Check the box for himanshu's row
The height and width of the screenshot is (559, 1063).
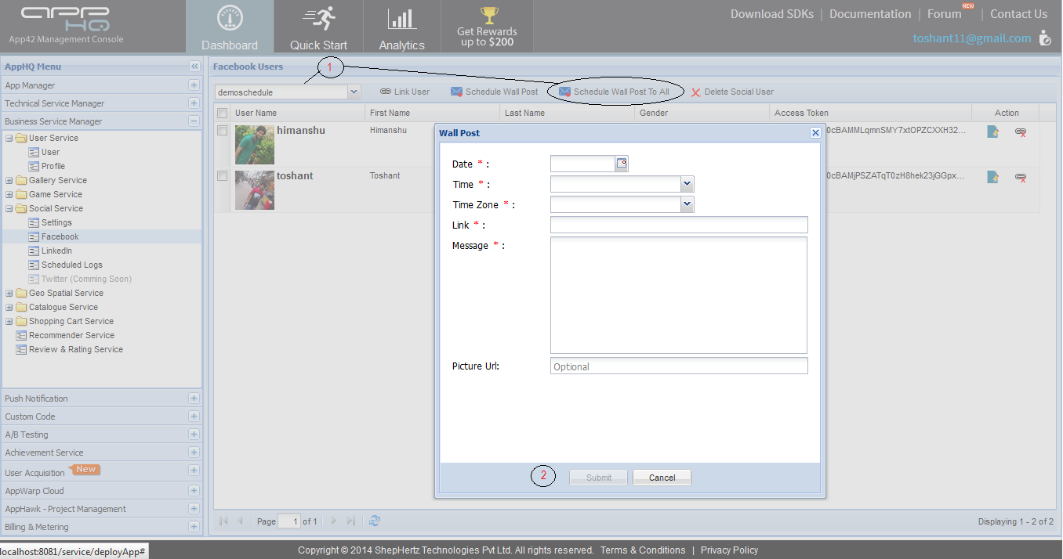tap(223, 131)
